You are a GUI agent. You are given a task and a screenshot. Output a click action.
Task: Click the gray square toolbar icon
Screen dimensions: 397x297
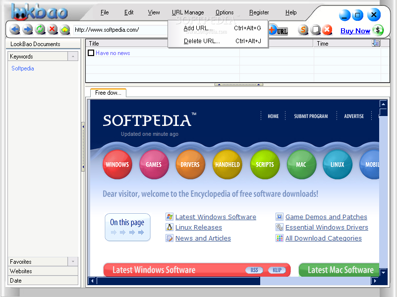tap(316, 30)
